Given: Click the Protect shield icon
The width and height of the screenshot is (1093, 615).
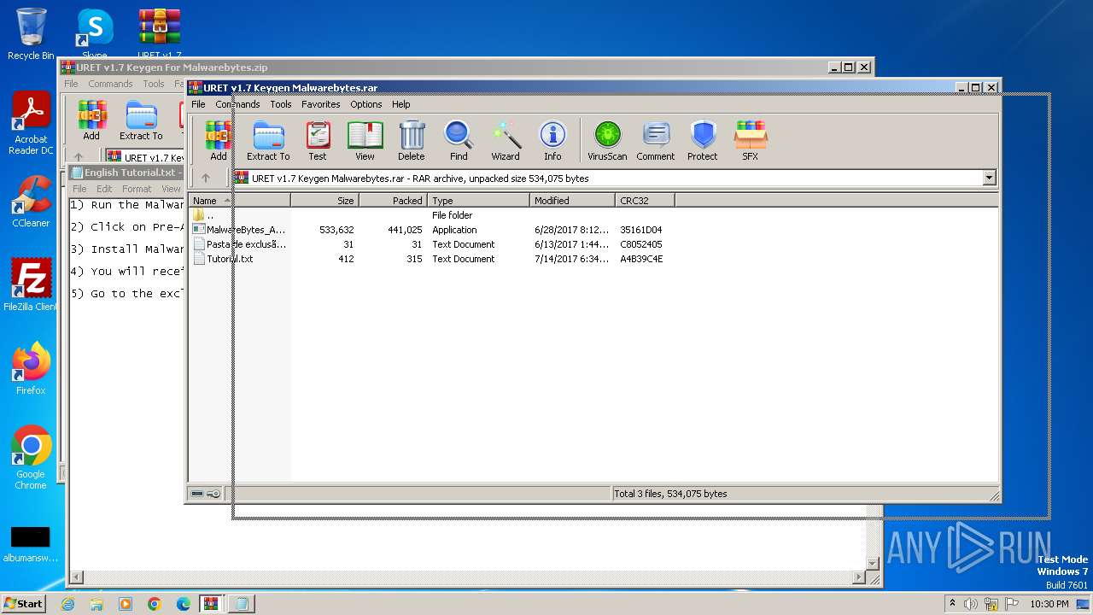Looking at the screenshot, I should [x=703, y=140].
